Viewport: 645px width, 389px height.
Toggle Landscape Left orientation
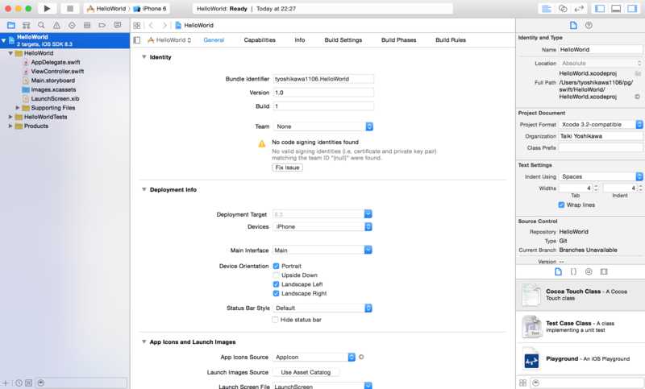(276, 284)
